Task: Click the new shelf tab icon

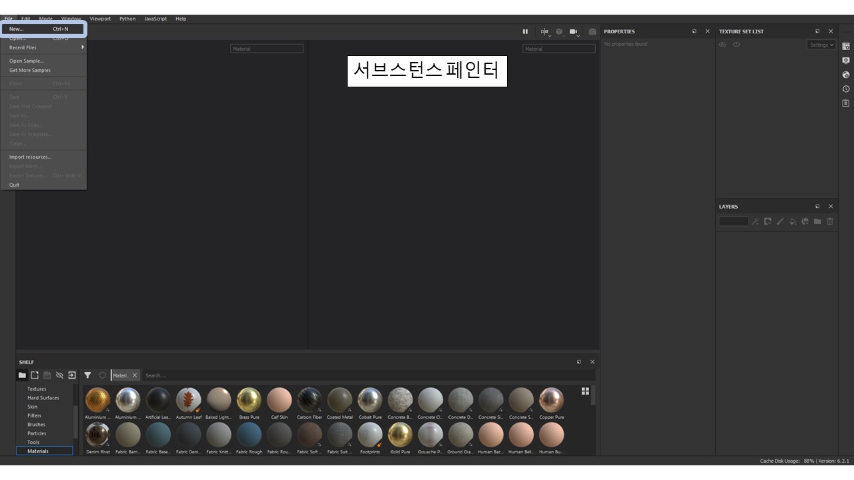Action: 35,375
